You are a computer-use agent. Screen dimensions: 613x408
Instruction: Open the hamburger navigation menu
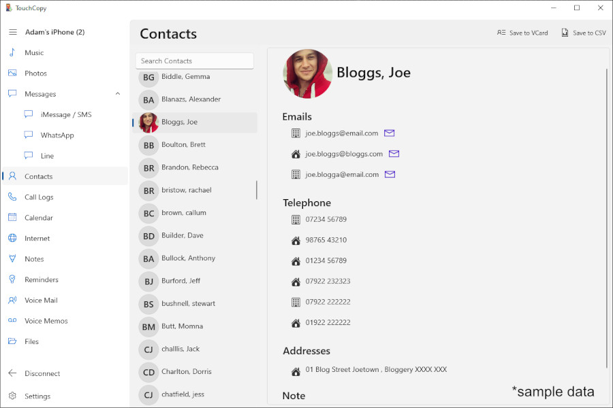12,32
